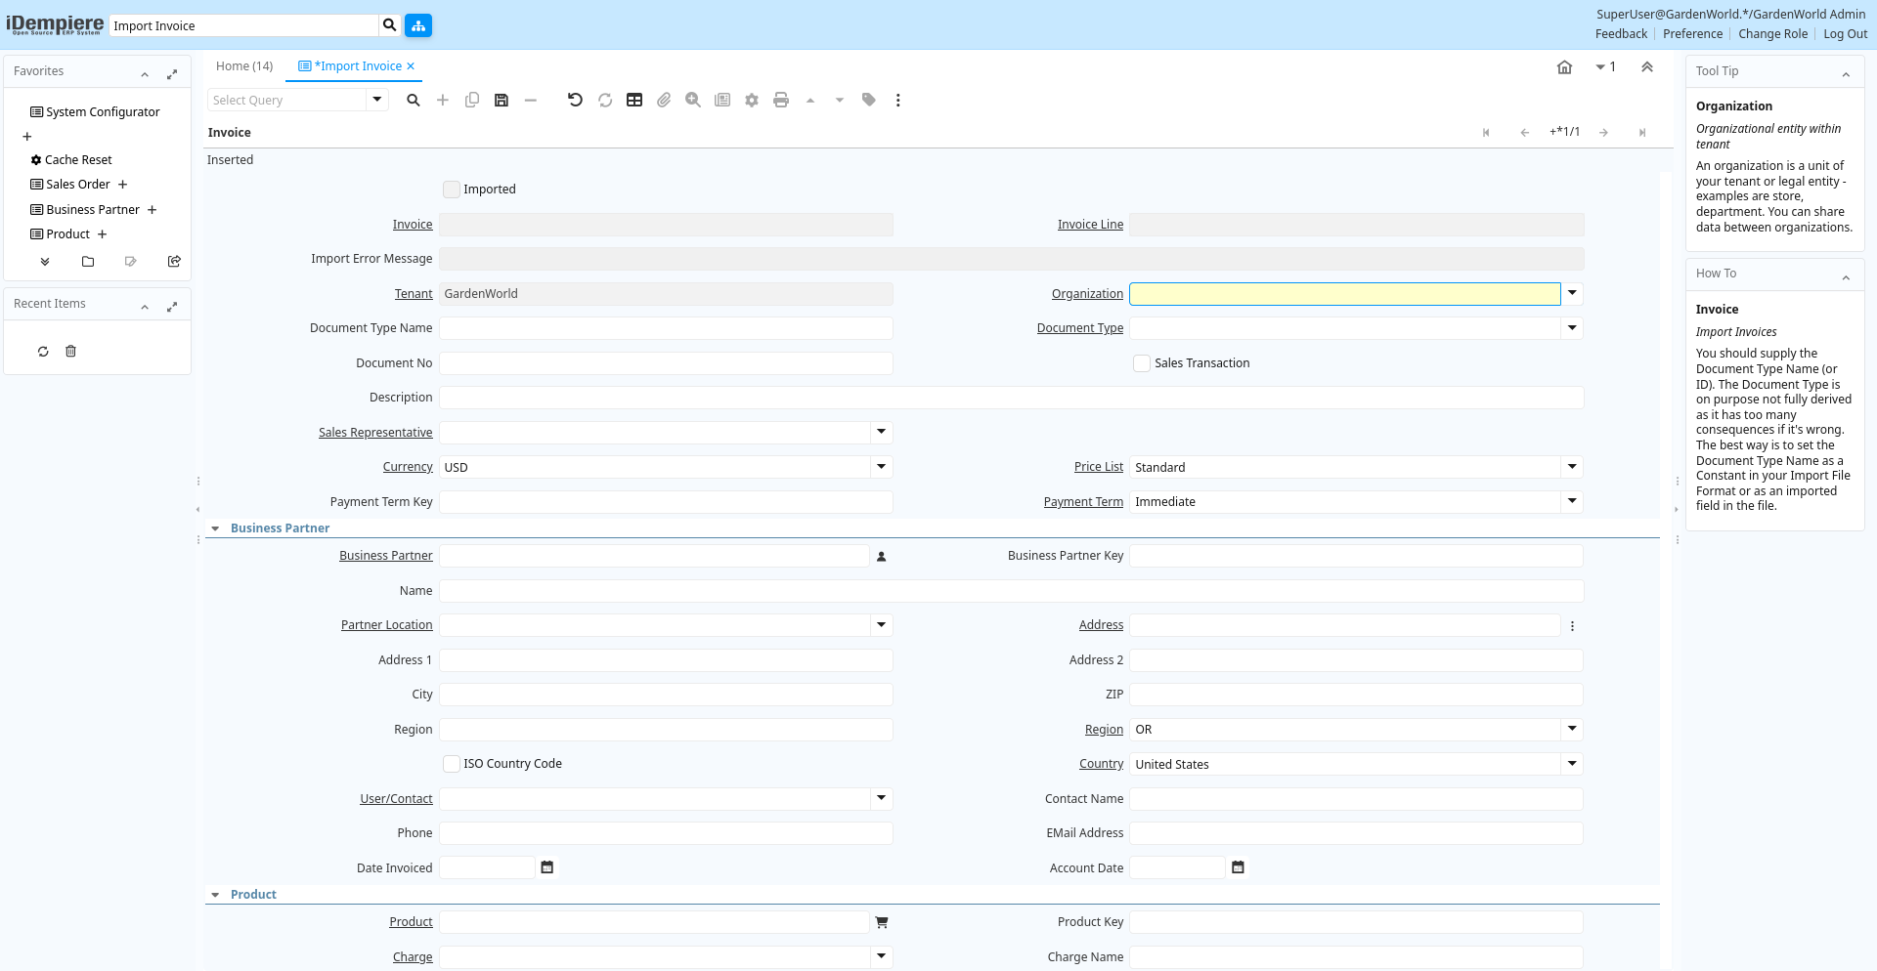Click into the Document No field
Image resolution: width=1877 pixels, height=971 pixels.
point(666,363)
